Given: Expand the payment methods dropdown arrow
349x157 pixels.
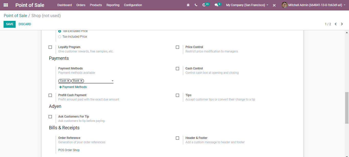Looking at the screenshot, I should tap(112, 81).
